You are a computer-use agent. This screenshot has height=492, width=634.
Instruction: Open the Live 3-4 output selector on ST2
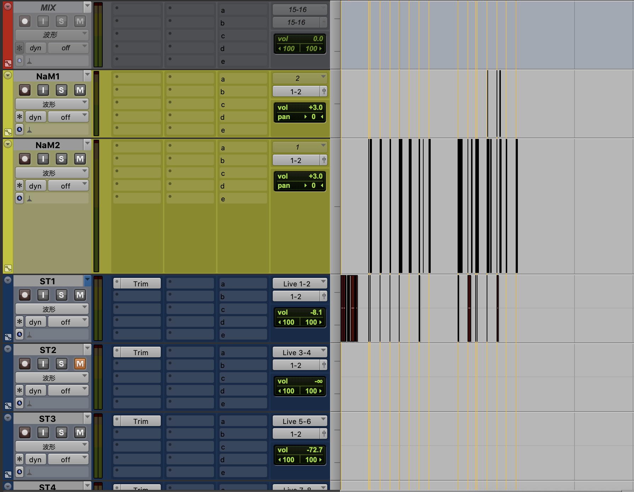point(299,352)
